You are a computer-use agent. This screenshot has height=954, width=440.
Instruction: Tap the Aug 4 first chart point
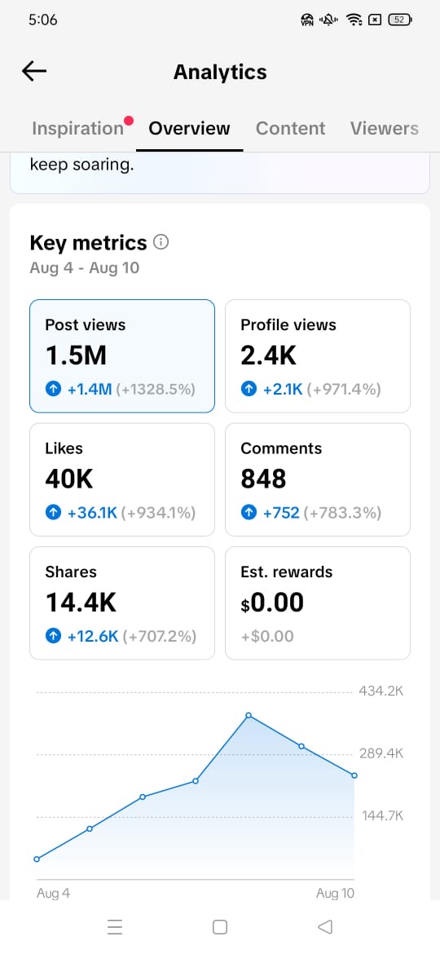click(x=37, y=859)
